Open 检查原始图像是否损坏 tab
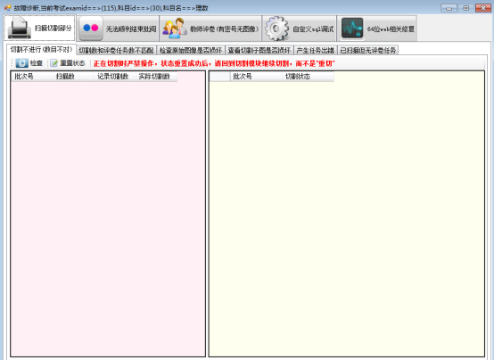Screen dimensions: 494x360 tap(191, 51)
